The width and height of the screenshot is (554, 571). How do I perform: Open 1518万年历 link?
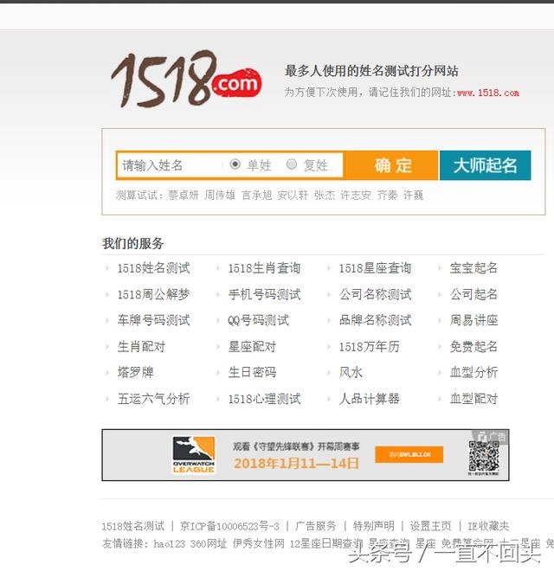[370, 346]
